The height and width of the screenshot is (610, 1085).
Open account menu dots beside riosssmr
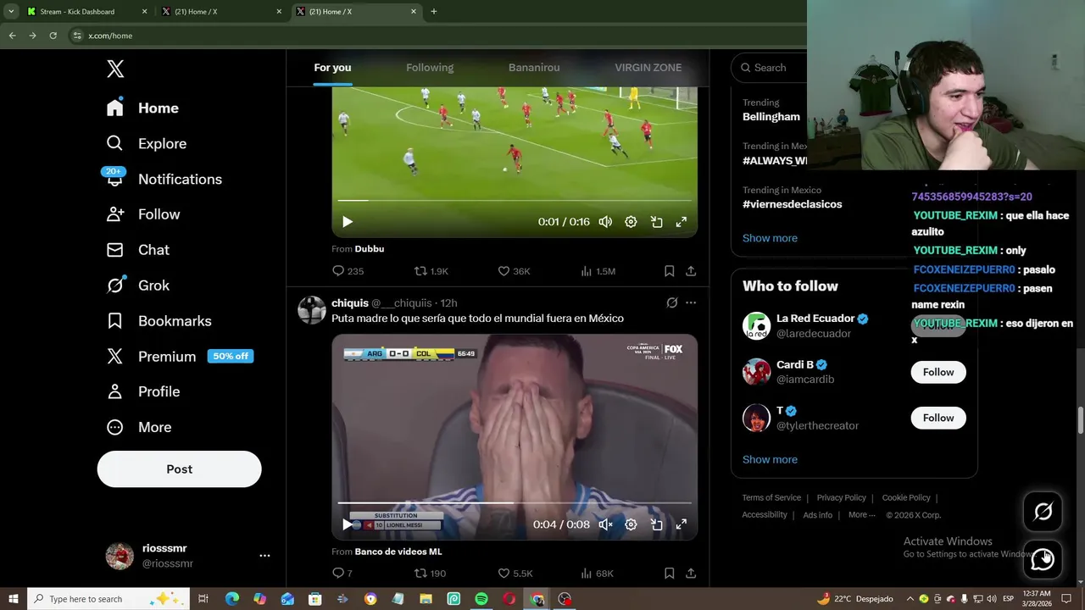tap(264, 556)
